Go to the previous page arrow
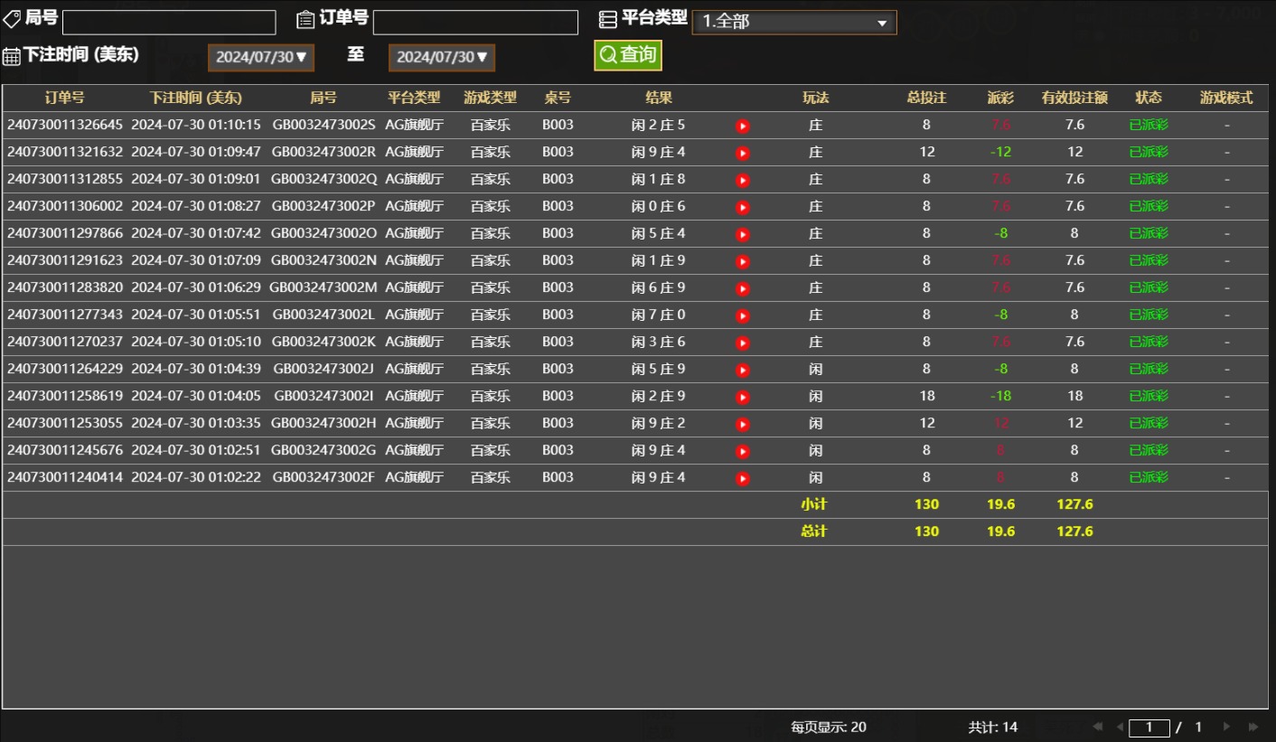 coord(1120,727)
